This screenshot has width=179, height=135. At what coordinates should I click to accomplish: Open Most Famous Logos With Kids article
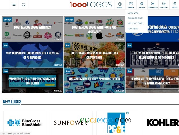(x=33, y=29)
